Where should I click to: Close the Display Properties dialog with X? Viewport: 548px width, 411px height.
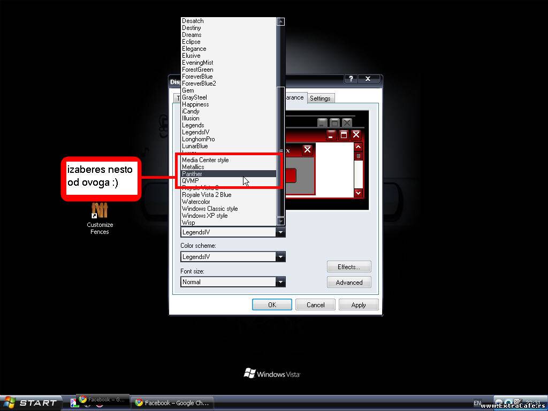[368, 79]
